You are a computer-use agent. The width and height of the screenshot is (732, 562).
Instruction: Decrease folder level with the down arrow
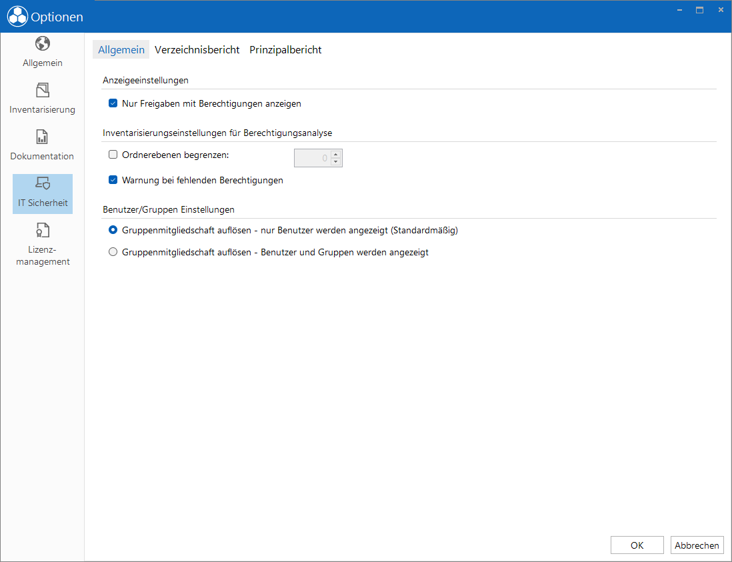[x=335, y=162]
